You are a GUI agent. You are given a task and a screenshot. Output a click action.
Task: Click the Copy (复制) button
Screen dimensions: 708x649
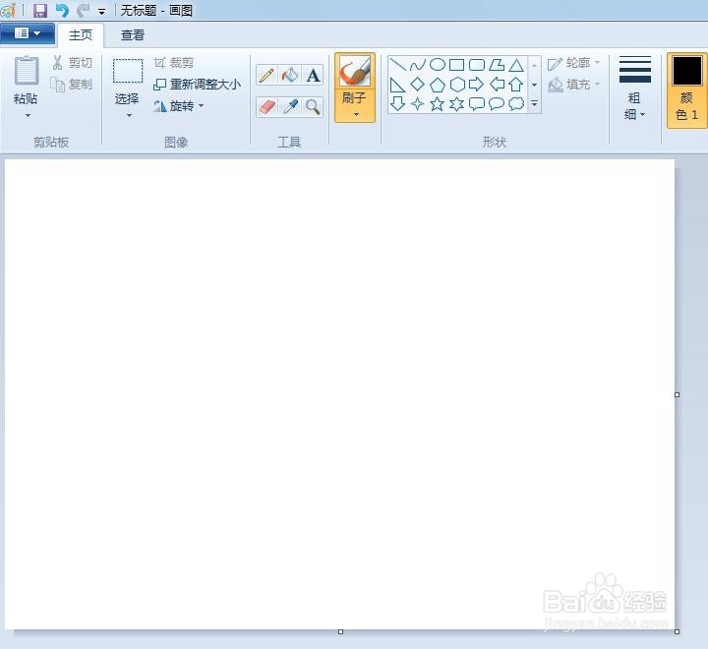pyautogui.click(x=72, y=85)
